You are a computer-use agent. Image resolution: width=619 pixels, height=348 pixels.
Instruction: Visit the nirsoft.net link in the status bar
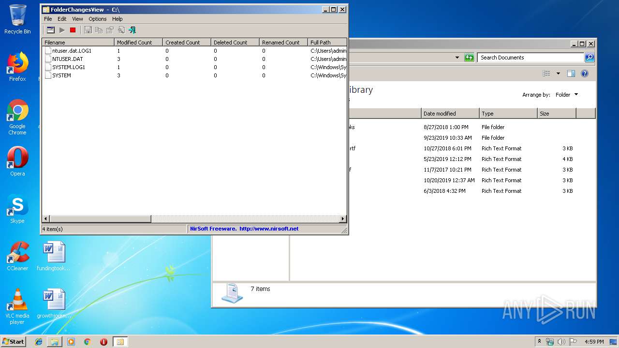(269, 229)
